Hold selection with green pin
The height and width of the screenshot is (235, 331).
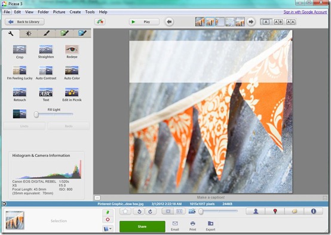[x=108, y=212]
